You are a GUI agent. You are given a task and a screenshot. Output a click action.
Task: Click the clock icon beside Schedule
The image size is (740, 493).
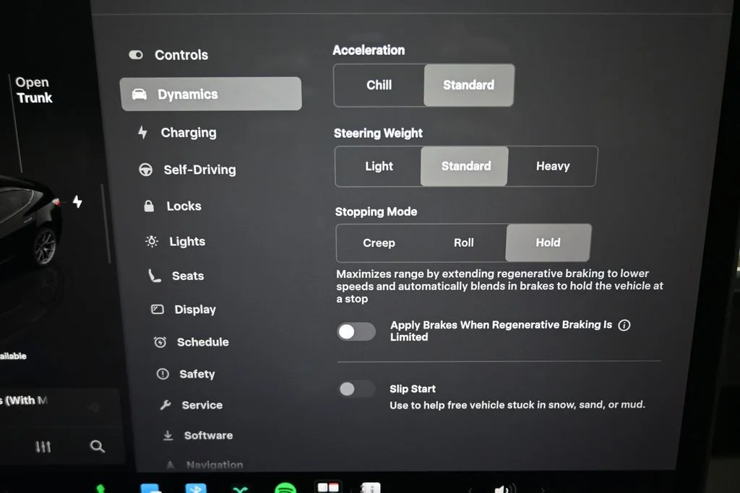[x=160, y=342]
